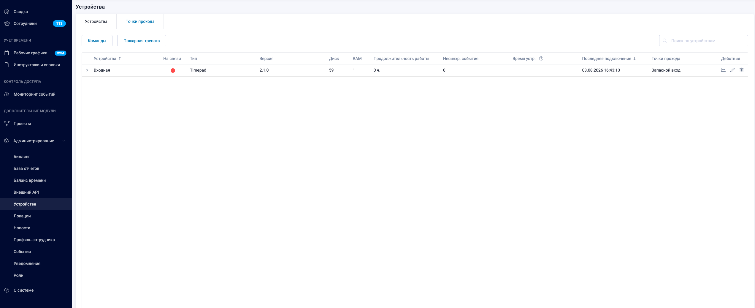Click the Диск column header
This screenshot has height=308, width=755.
pos(334,59)
